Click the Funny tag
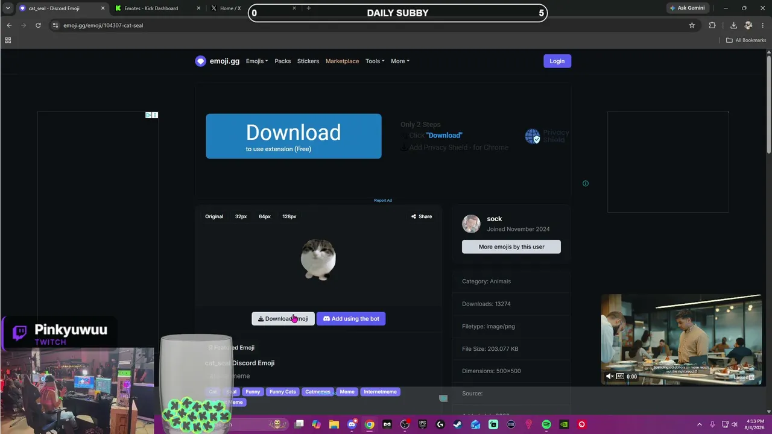 click(253, 392)
